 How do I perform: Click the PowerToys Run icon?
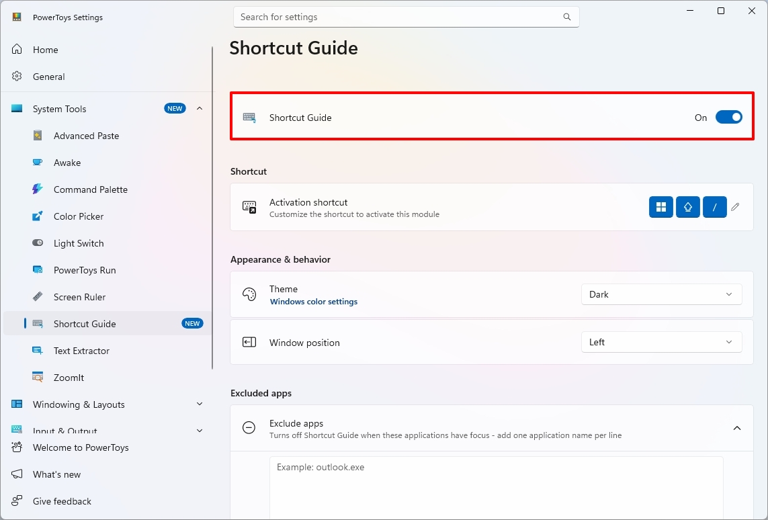coord(38,270)
